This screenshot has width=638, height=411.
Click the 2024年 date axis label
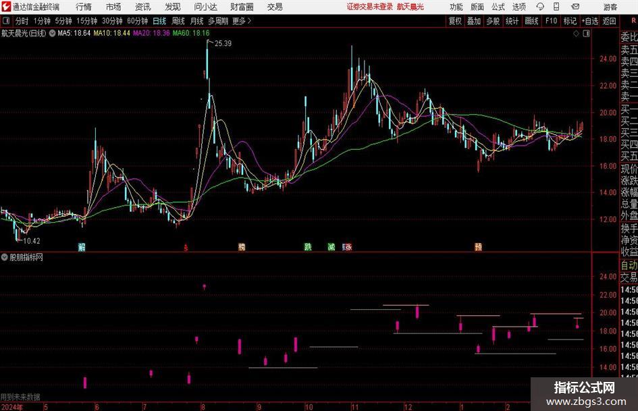(12, 407)
